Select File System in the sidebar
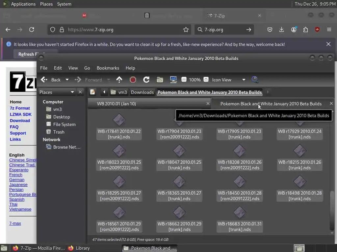337x252 pixels. tap(64, 124)
